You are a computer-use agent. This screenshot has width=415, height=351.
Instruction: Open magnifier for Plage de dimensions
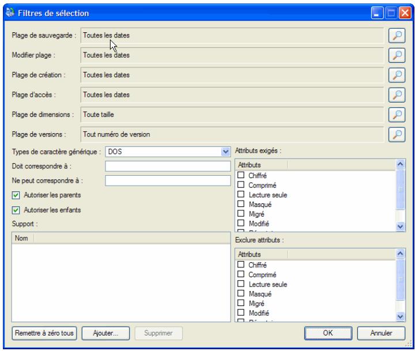tap(397, 115)
